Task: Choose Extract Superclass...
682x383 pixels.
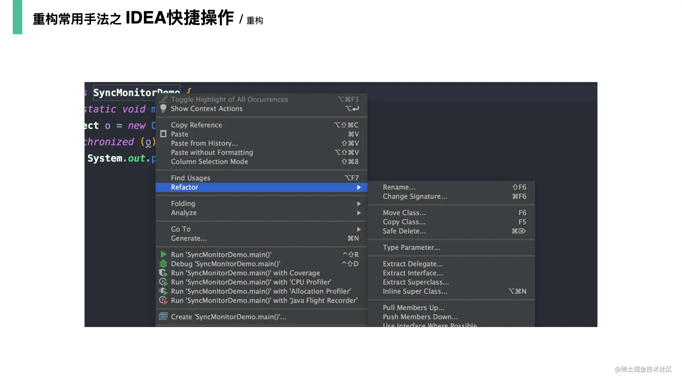Action: click(451, 282)
